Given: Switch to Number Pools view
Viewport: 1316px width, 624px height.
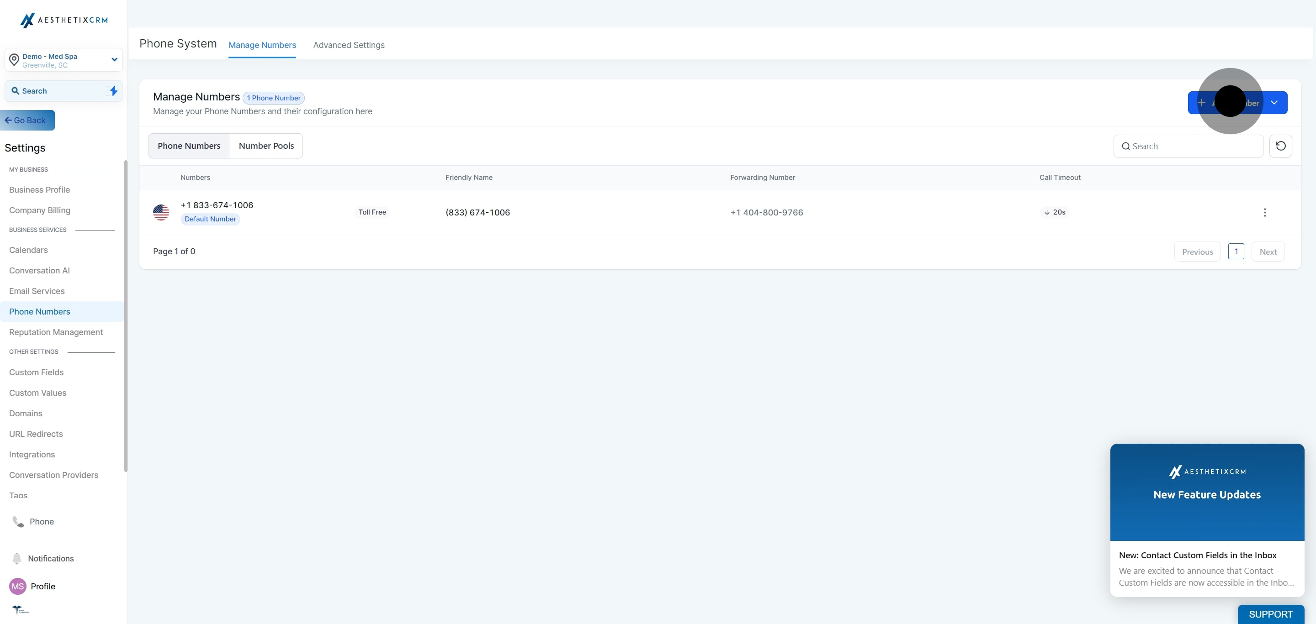Looking at the screenshot, I should [266, 146].
